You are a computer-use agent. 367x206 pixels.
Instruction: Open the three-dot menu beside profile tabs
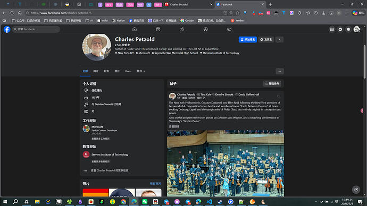click(280, 71)
